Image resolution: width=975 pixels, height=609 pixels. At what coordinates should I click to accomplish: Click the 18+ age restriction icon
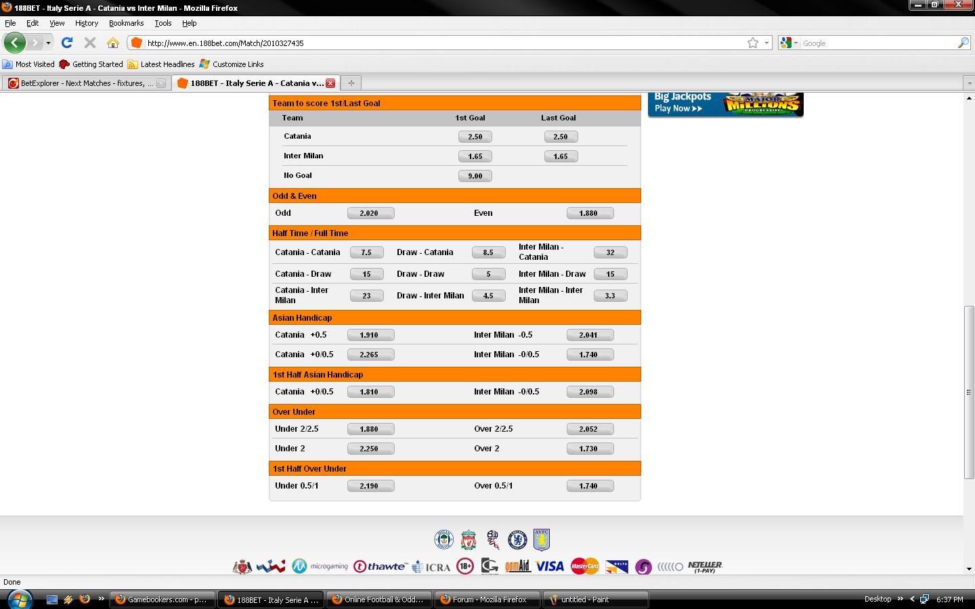tap(465, 566)
